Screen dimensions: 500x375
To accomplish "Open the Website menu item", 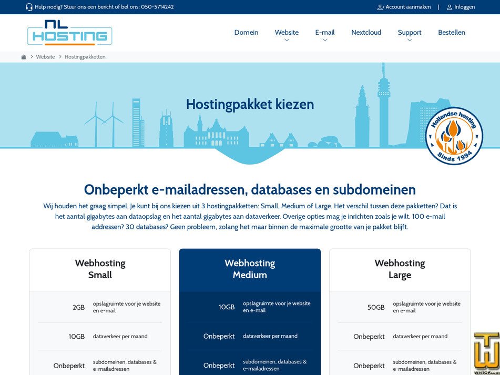I will click(x=287, y=33).
